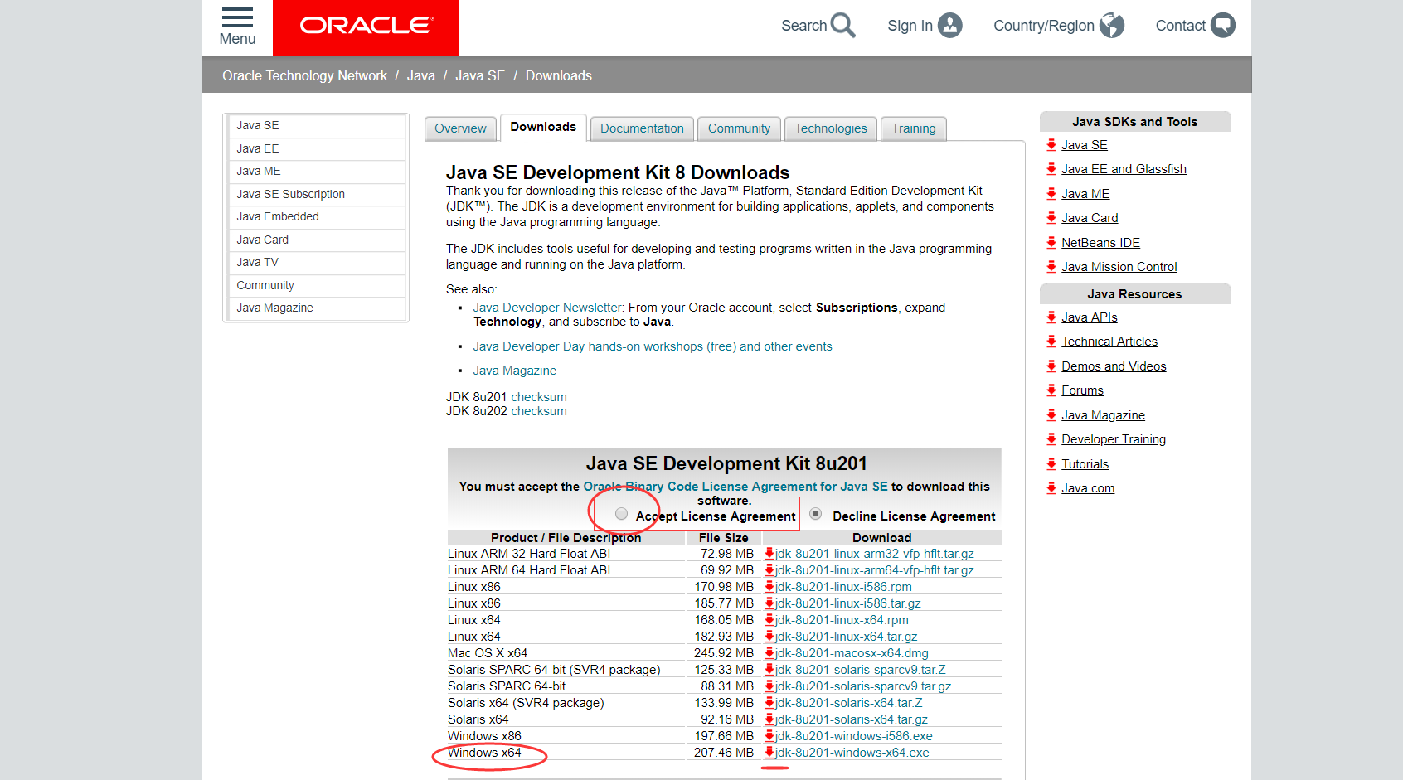
Task: Click the Java breadcrumb link
Action: click(x=420, y=75)
